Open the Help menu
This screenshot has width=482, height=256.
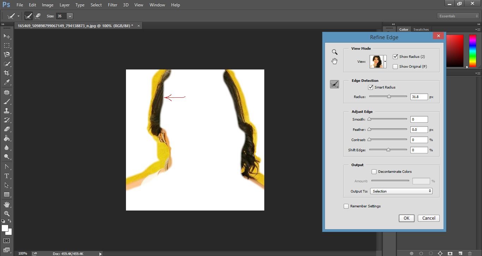(175, 5)
